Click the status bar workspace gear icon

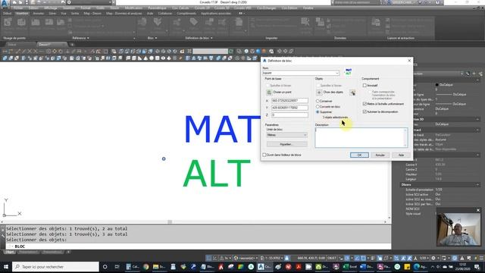(433, 258)
